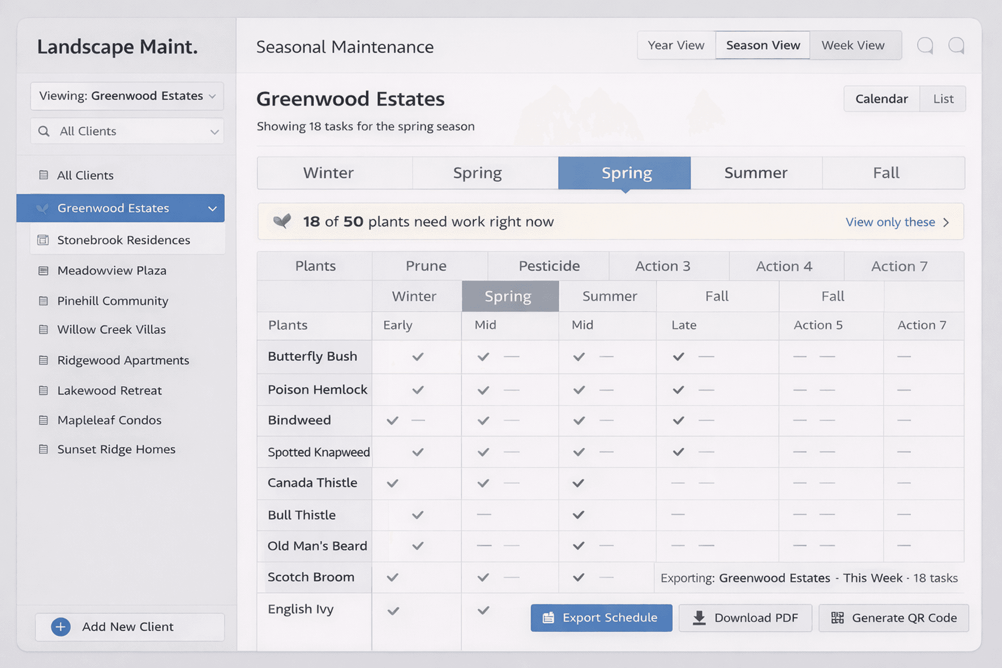
Task: Click the download arrow icon for PDF
Action: point(699,618)
